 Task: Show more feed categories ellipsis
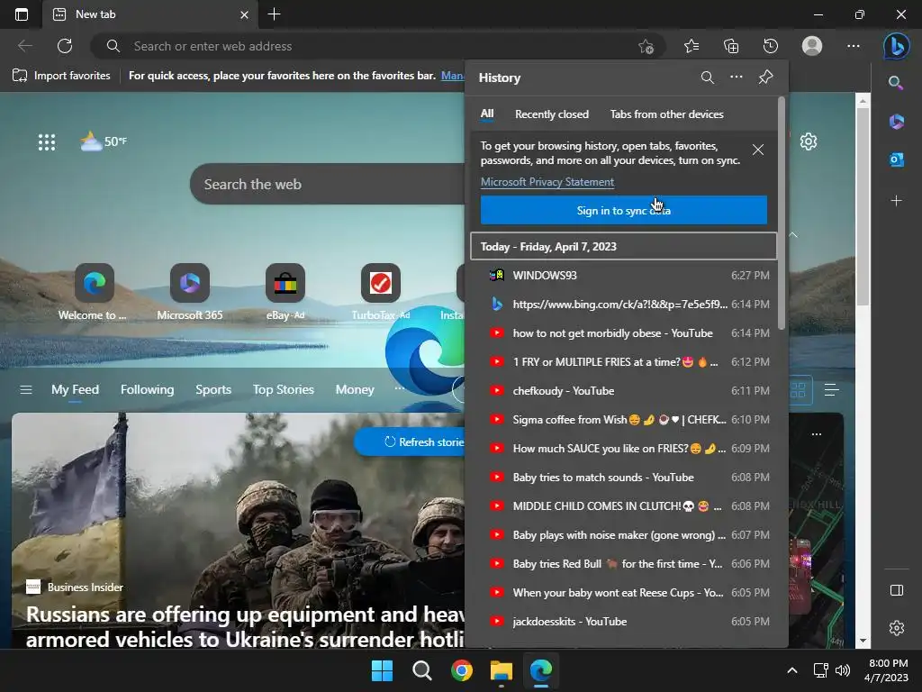[399, 388]
